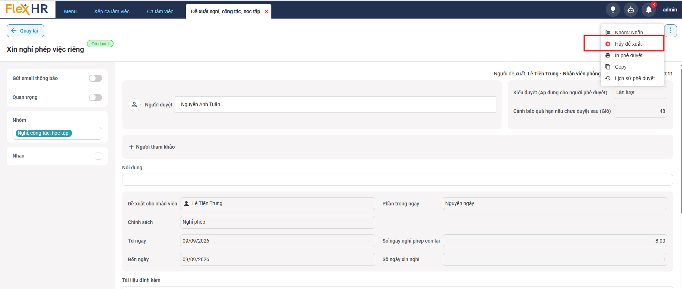Click the Người duyệt avatar icon
Screen dimensions: 682x289
tap(134, 105)
